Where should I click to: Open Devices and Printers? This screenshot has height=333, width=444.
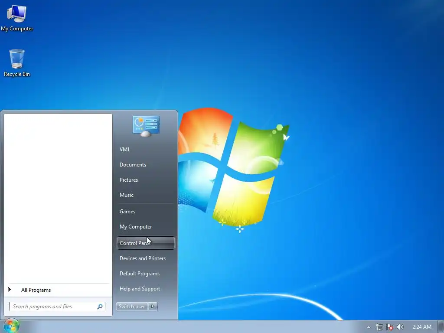point(146,258)
